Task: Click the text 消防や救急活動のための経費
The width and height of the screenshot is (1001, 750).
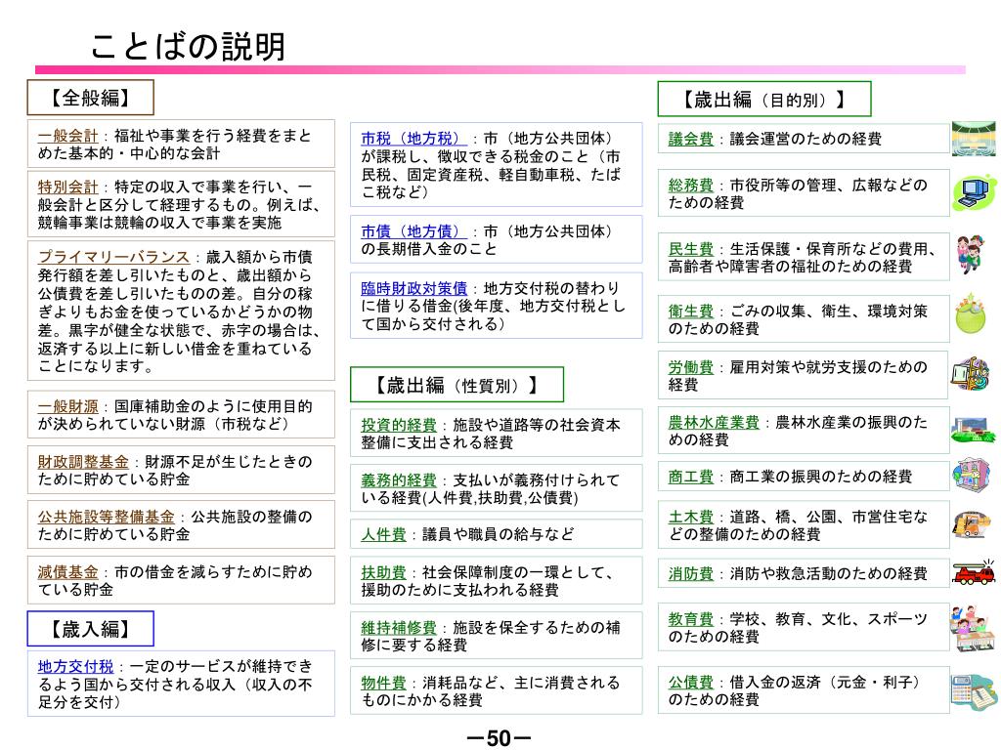Action: coord(829,574)
